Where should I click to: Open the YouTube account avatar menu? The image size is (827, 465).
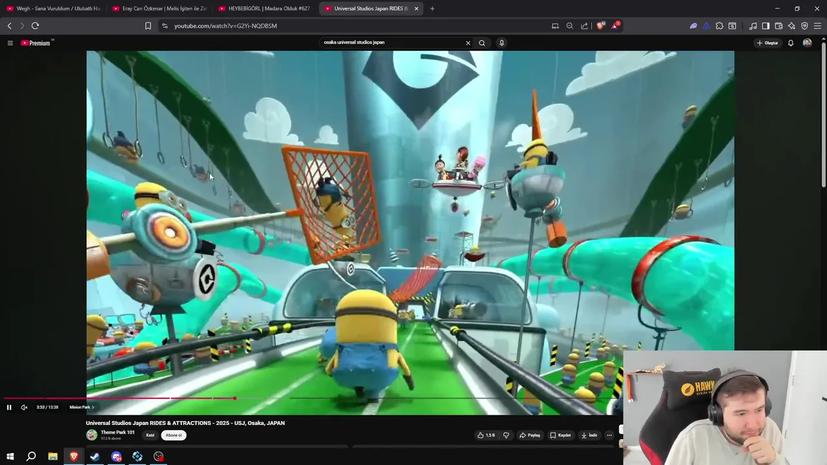(x=807, y=43)
